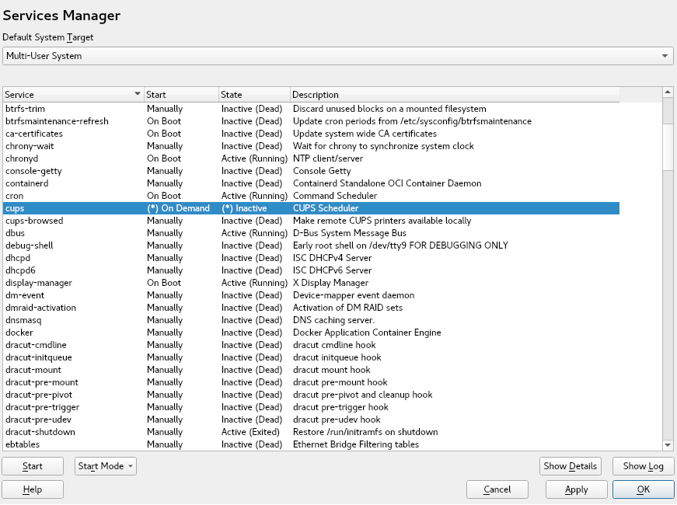Screen dimensions: 677x505
Task: Click the scrollbar up arrow
Action: pyautogui.click(x=668, y=92)
